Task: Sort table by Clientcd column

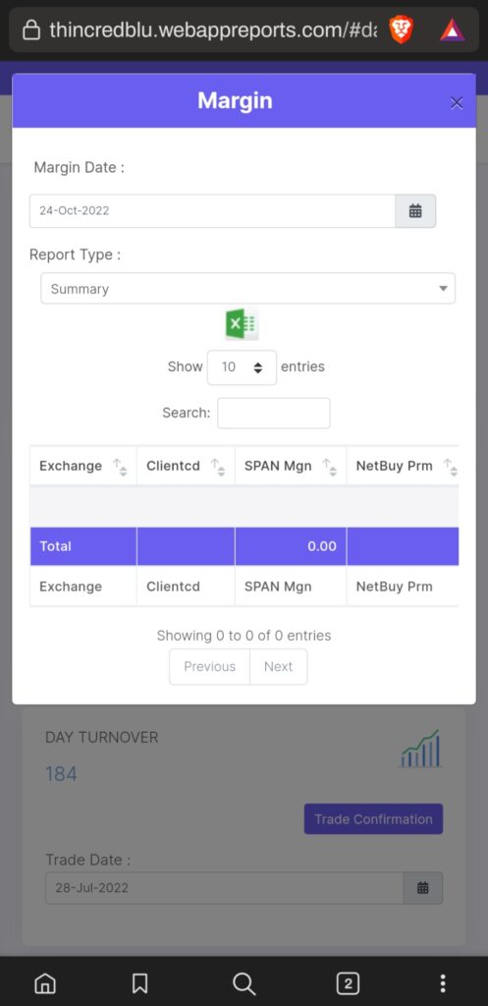Action: pyautogui.click(x=186, y=467)
